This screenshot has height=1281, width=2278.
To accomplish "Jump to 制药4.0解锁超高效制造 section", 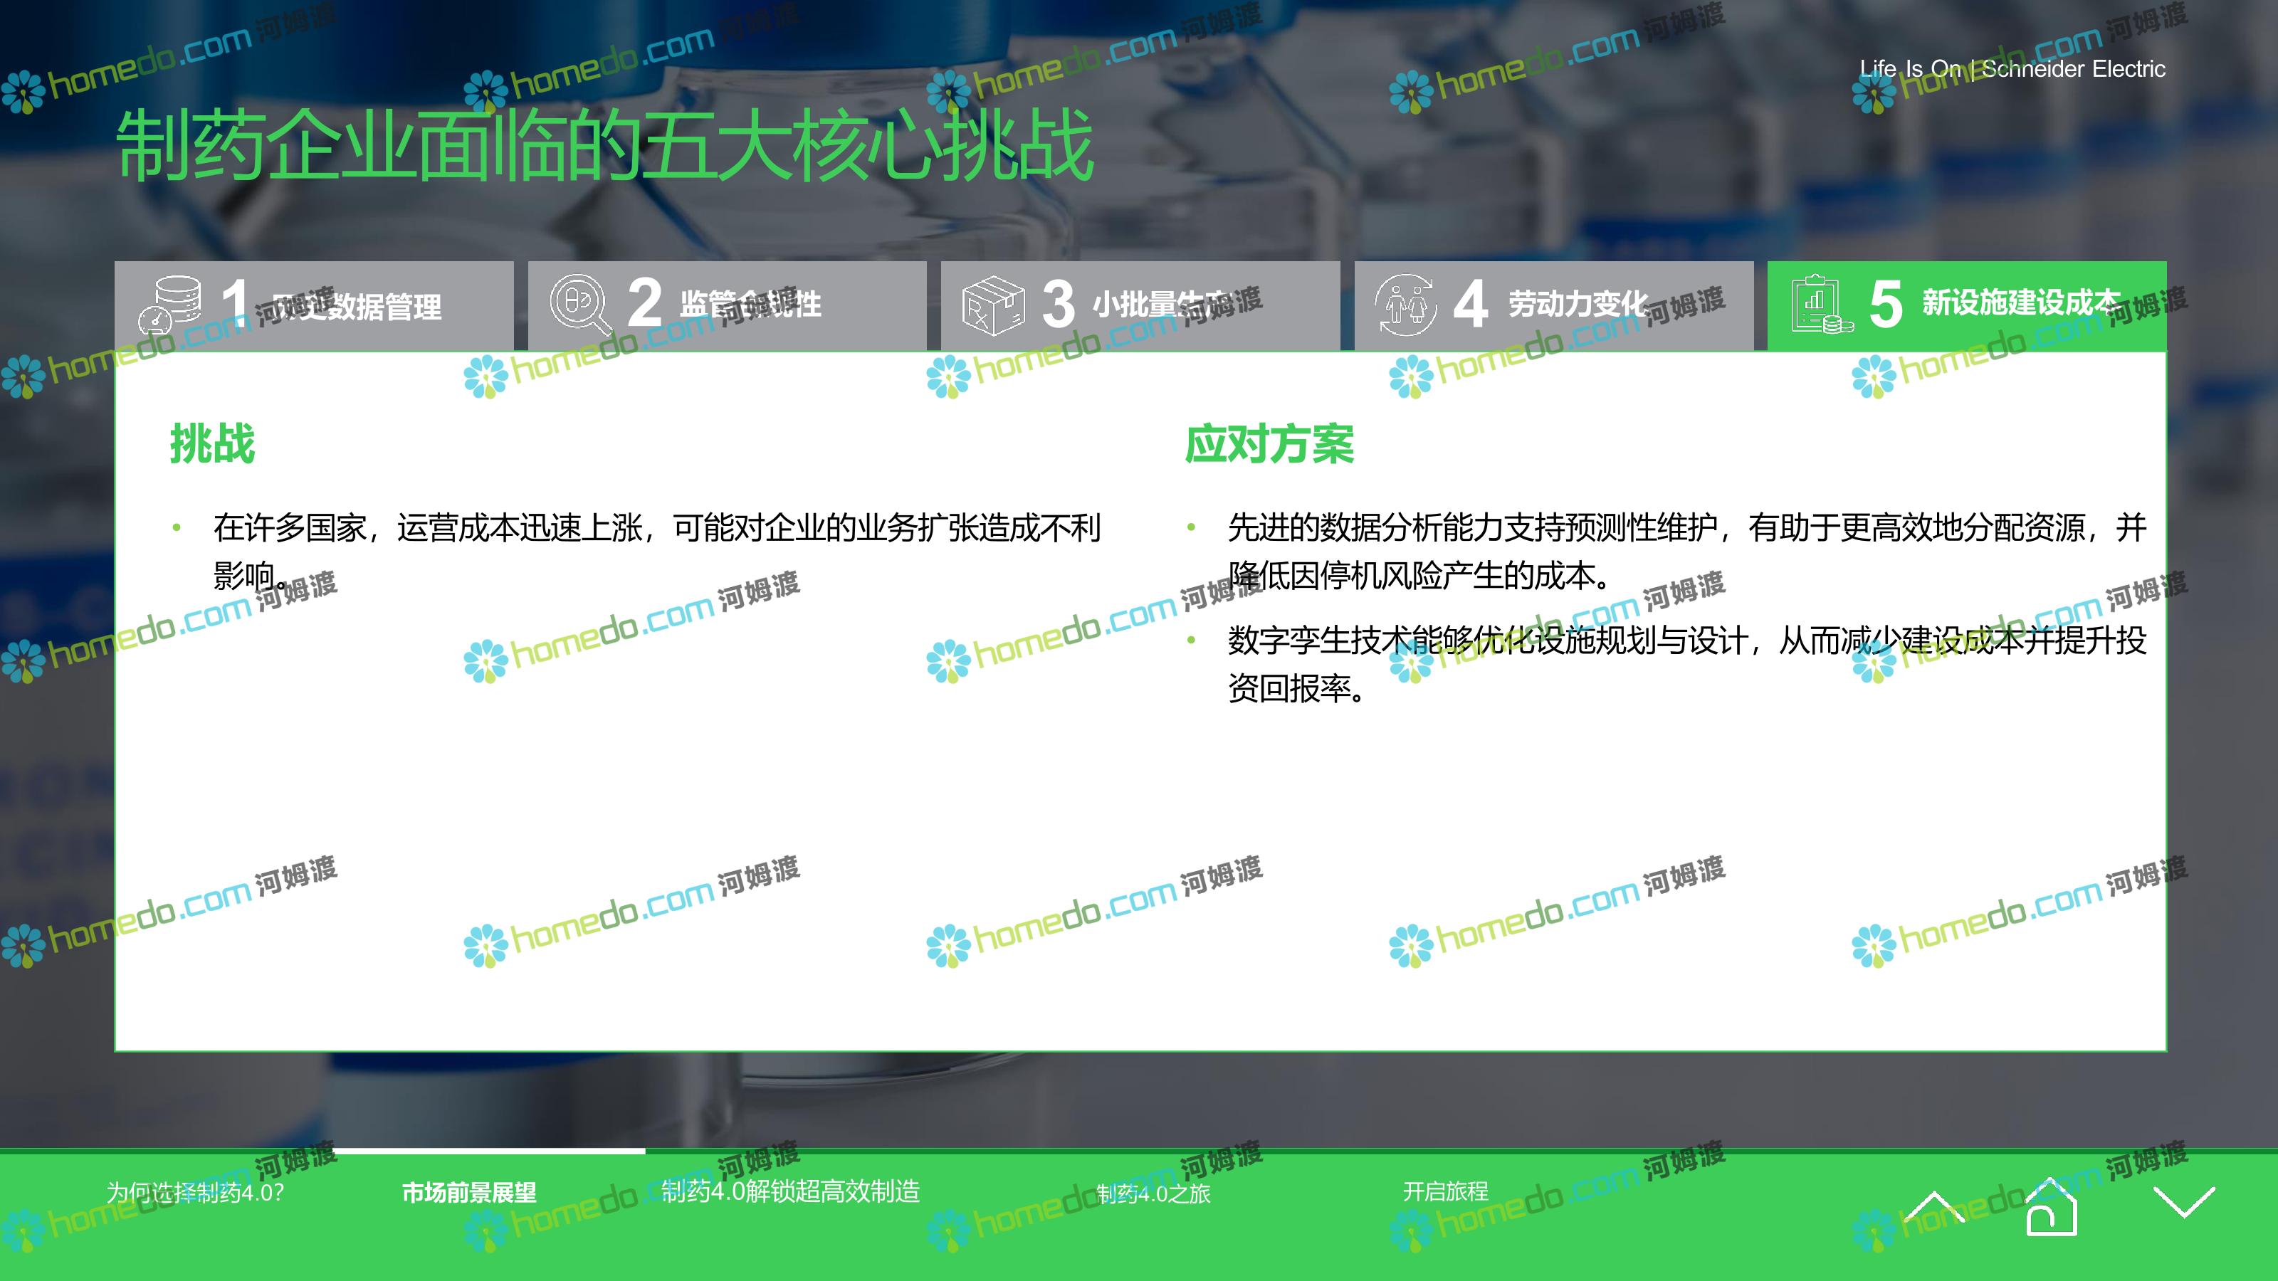I will tap(789, 1192).
